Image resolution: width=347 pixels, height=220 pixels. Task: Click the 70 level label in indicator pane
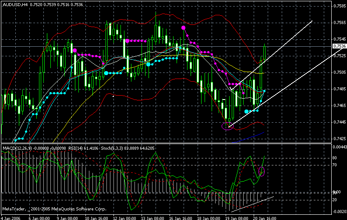tap(335, 165)
